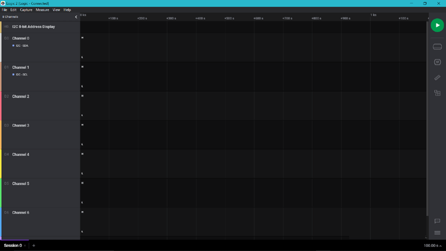Open the Device Settings panel icon
Image resolution: width=446 pixels, height=251 pixels.
tap(437, 46)
